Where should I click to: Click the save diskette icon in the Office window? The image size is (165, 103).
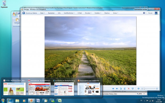[19, 13]
